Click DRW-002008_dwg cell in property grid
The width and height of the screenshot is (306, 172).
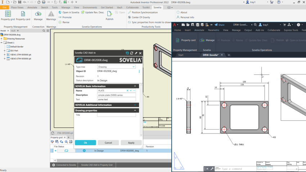[129, 151]
